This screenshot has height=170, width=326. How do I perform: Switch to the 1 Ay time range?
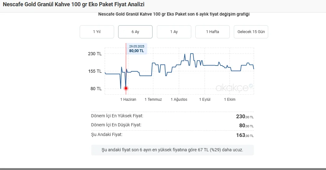(x=174, y=32)
